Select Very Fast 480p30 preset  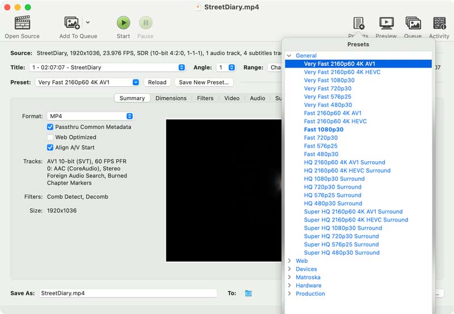pos(358,105)
